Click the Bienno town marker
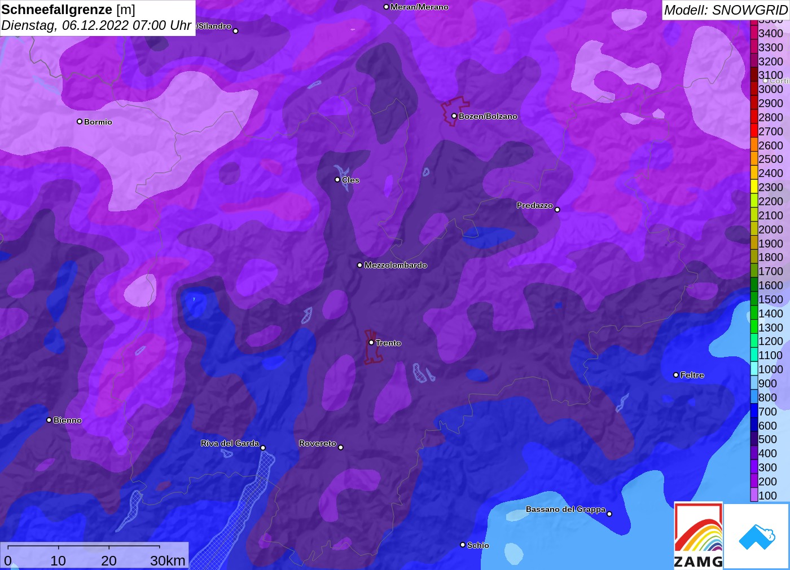The height and width of the screenshot is (570, 790). click(49, 420)
